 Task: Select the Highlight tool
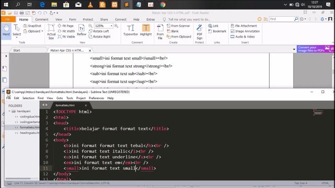point(146,30)
